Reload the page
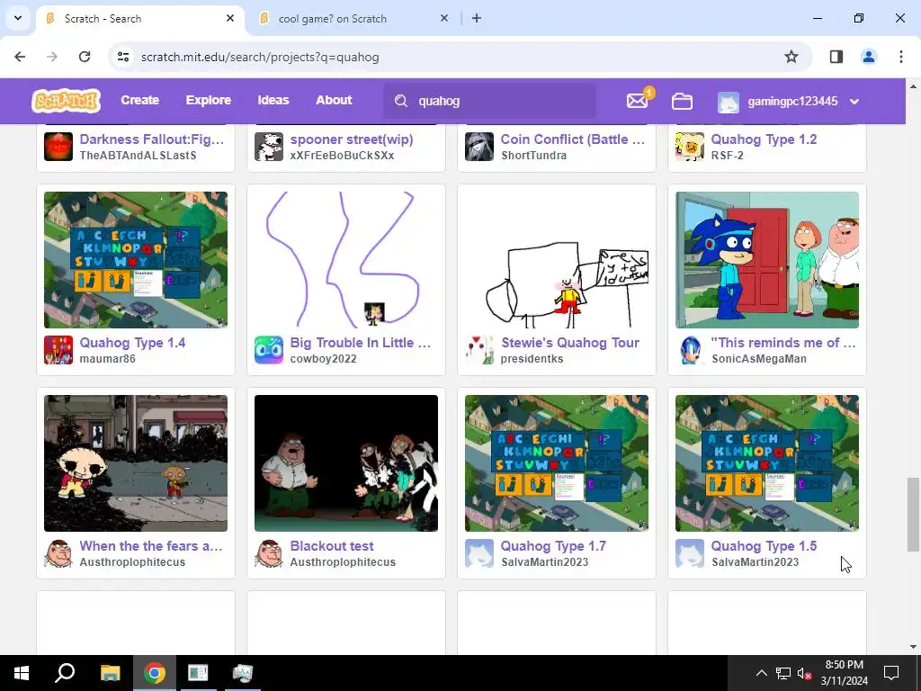 click(x=85, y=57)
